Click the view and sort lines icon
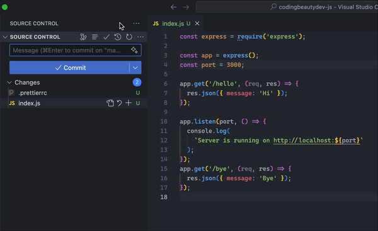Image resolution: width=378 pixels, height=231 pixels. click(x=94, y=37)
